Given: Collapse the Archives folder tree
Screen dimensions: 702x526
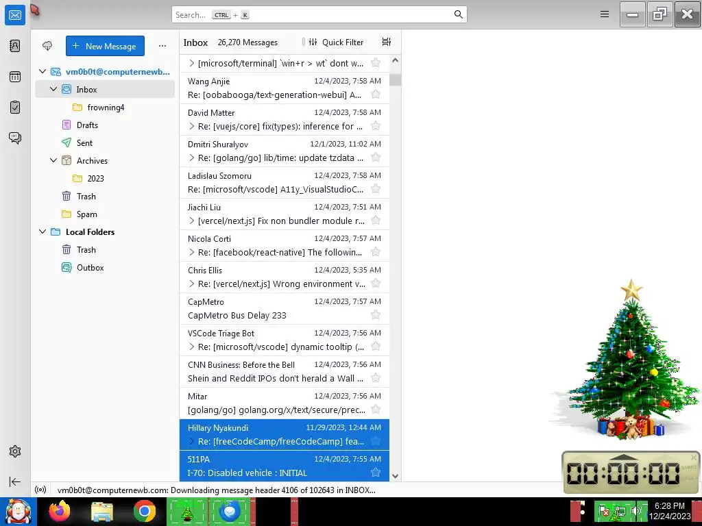Looking at the screenshot, I should [x=53, y=160].
